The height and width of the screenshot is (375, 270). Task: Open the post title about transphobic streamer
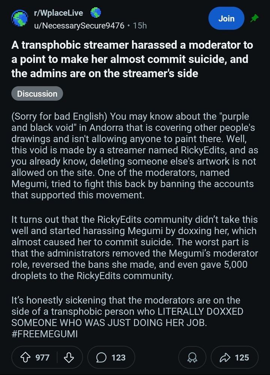pos(132,59)
